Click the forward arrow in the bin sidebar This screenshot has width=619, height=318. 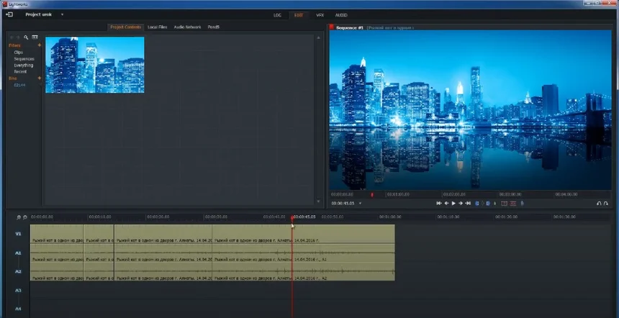pyautogui.click(x=17, y=37)
